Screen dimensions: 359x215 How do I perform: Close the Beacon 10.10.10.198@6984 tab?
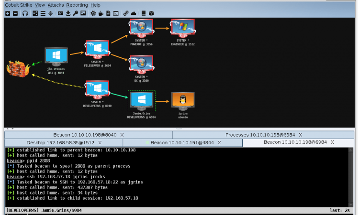pos(332,142)
